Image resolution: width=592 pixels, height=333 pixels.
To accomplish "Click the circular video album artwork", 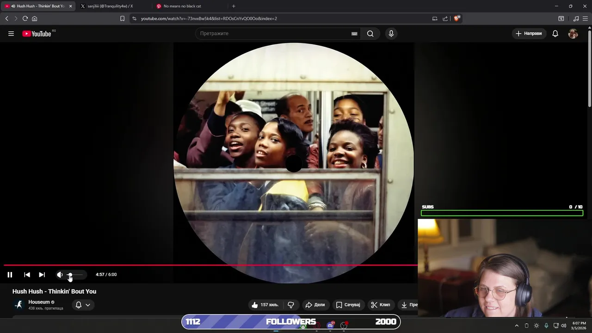I will click(x=294, y=163).
